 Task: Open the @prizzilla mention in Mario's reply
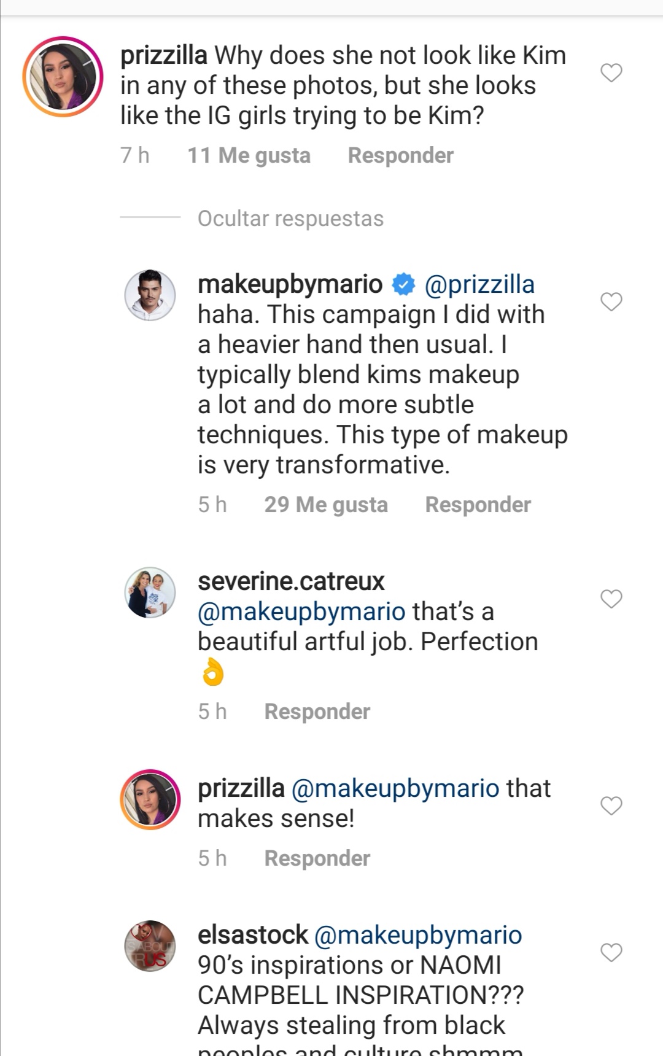tap(479, 284)
